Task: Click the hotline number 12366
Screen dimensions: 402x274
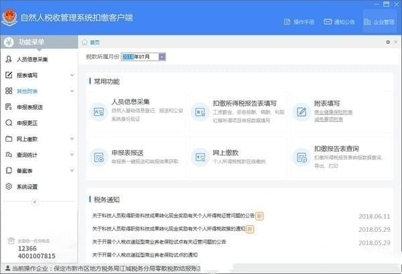Action: pos(27,249)
